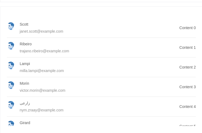
Task: Click the avatar next to Girard
Action: (11, 123)
